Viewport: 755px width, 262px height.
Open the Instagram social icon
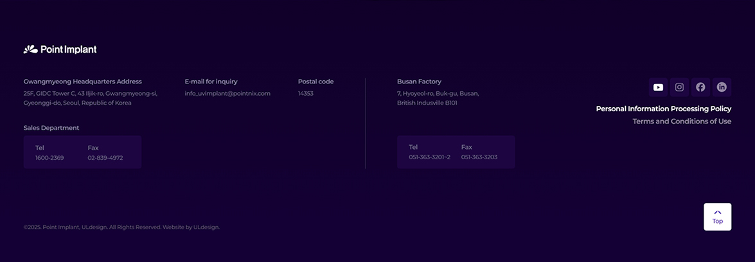679,87
